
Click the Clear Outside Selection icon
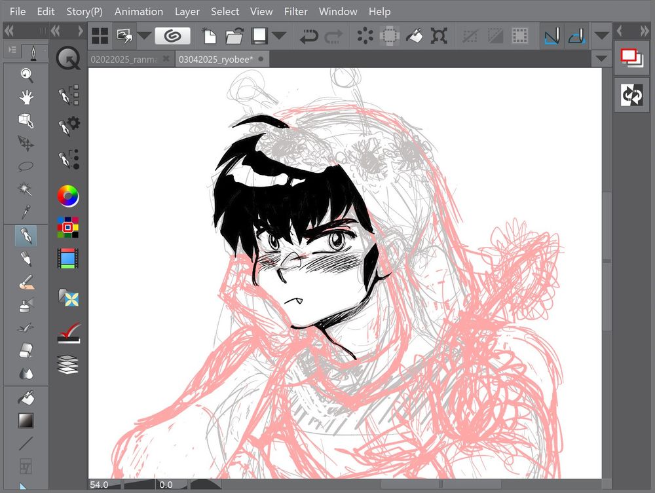click(389, 36)
